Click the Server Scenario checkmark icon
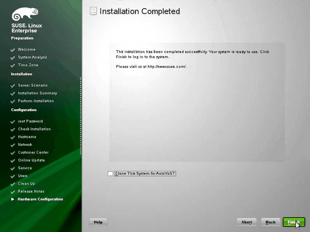The width and height of the screenshot is (310, 232). (x=13, y=86)
